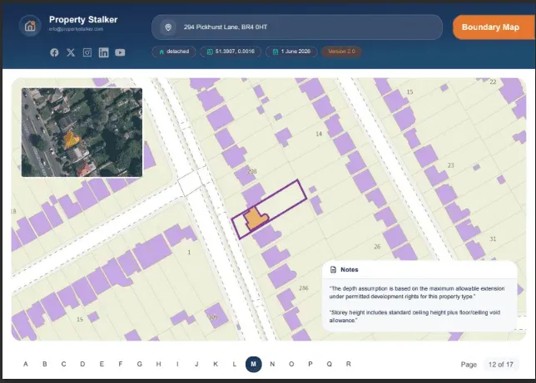The width and height of the screenshot is (536, 383).
Task: Select the active page tab M
Action: point(253,364)
